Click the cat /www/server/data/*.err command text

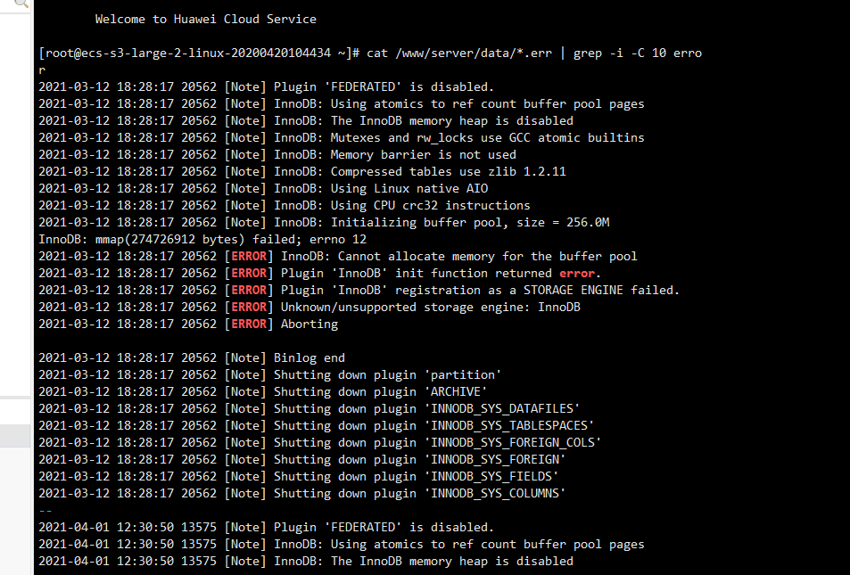click(459, 53)
